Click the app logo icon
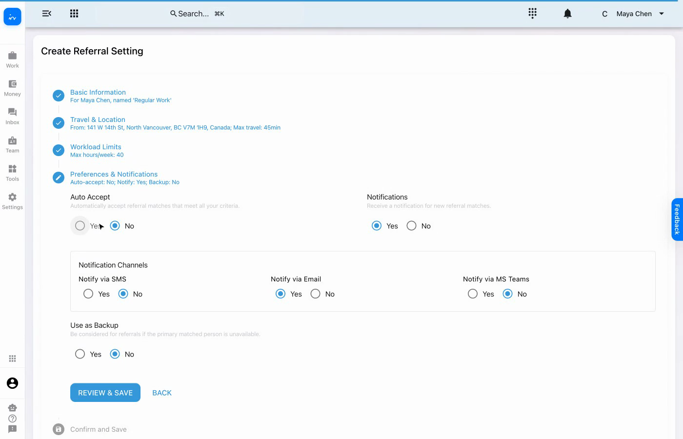 (12, 17)
